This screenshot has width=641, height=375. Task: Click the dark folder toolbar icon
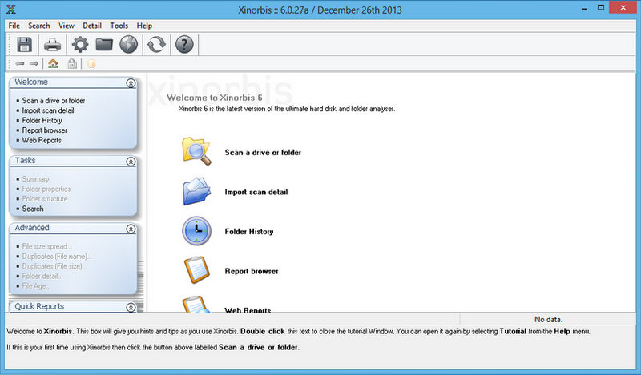pos(104,44)
